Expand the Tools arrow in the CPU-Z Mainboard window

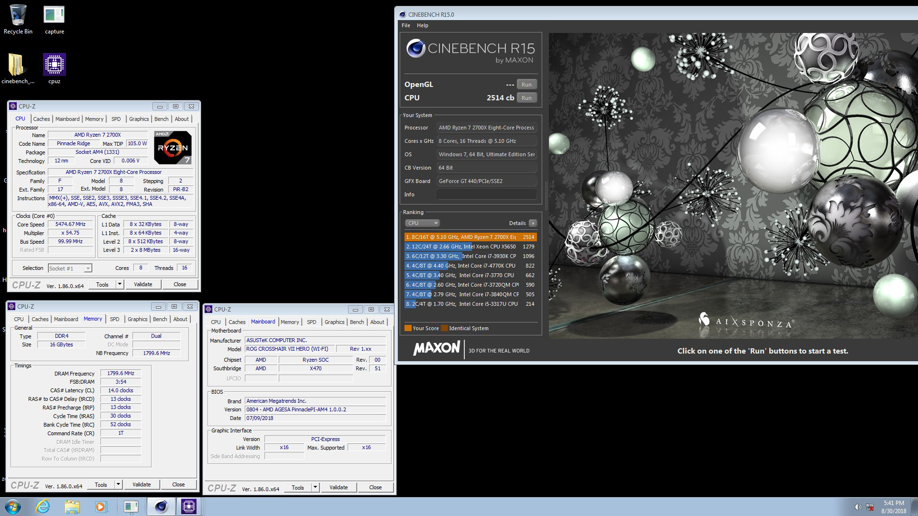coord(315,487)
